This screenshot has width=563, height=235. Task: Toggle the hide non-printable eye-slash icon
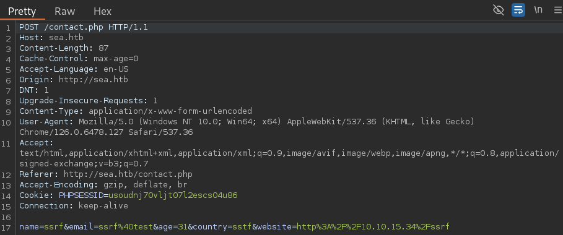[x=499, y=10]
